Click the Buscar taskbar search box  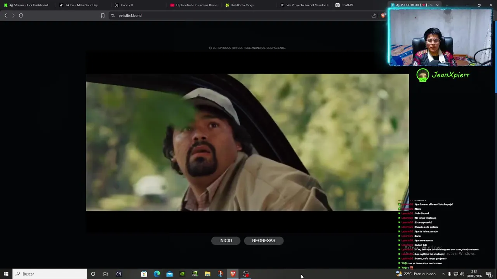tap(50, 274)
